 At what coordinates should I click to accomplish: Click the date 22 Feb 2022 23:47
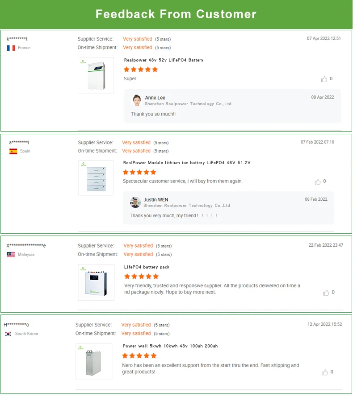(x=326, y=245)
